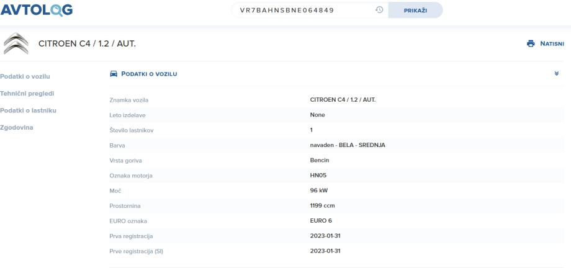The image size is (571, 268).
Task: Click the printer icon
Action: 530,43
